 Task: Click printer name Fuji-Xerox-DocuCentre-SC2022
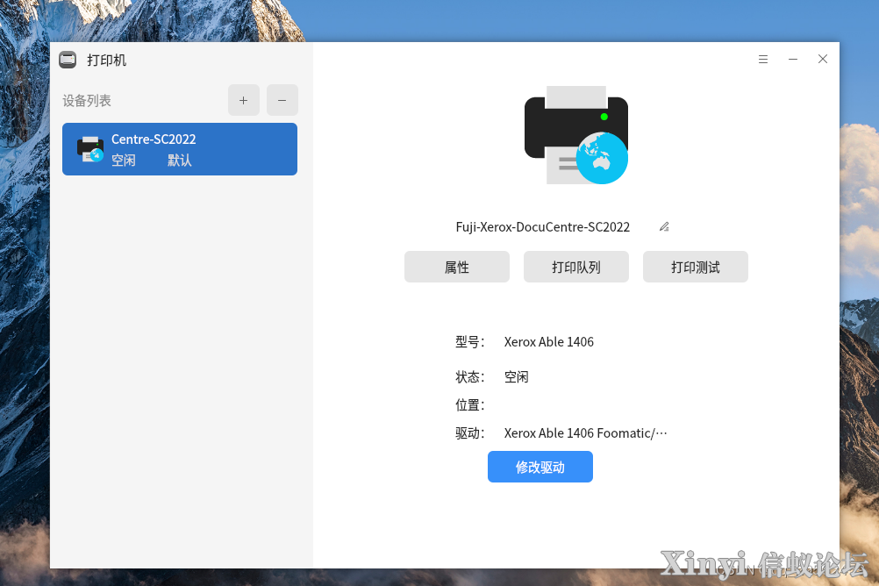(x=543, y=227)
